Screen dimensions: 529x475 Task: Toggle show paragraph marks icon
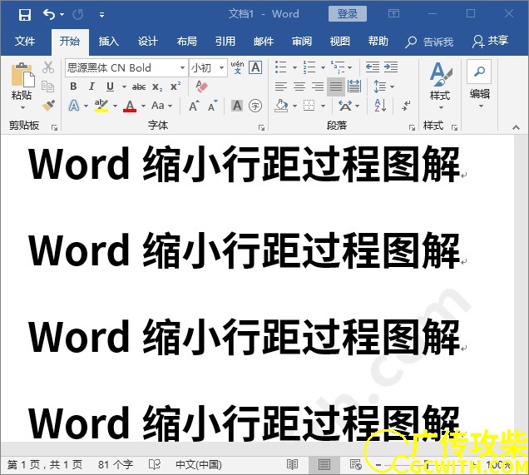tap(406, 106)
